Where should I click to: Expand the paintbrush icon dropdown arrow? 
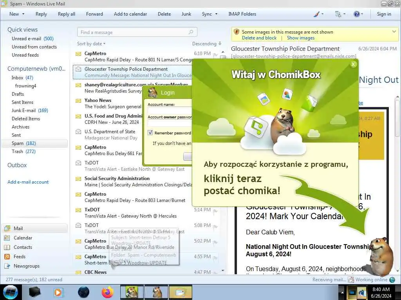[x=322, y=14]
